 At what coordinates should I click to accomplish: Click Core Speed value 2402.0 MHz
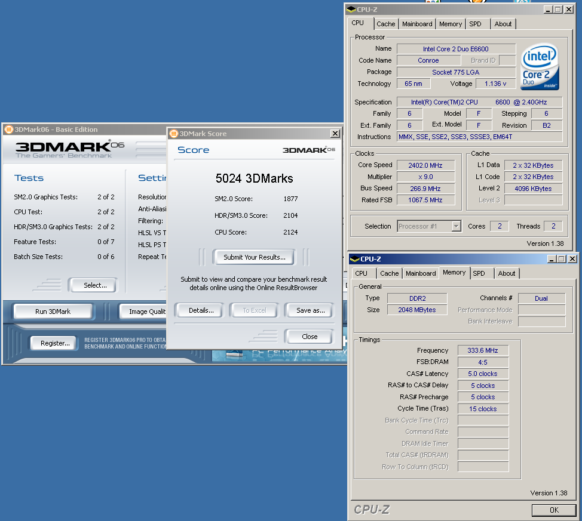click(425, 165)
